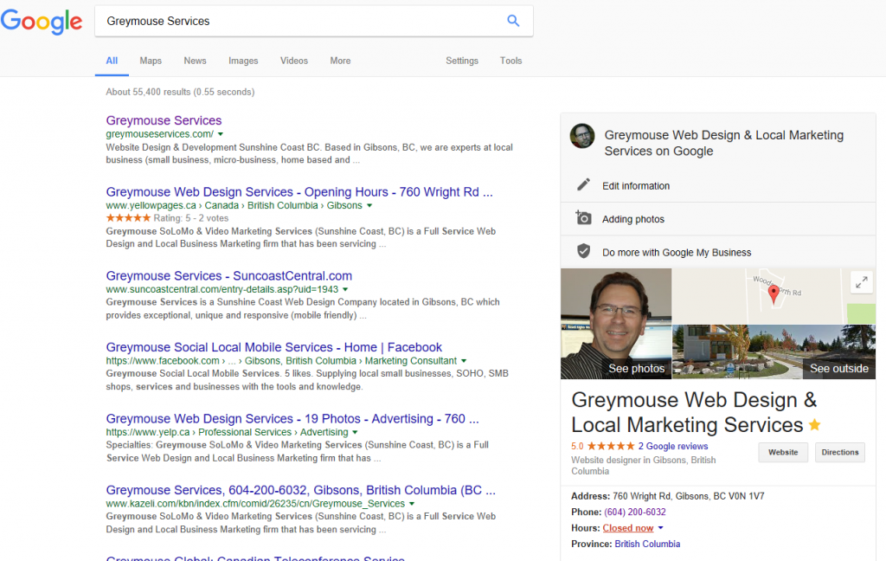Open dropdown arrow next to greymouseservices.com

coord(221,134)
